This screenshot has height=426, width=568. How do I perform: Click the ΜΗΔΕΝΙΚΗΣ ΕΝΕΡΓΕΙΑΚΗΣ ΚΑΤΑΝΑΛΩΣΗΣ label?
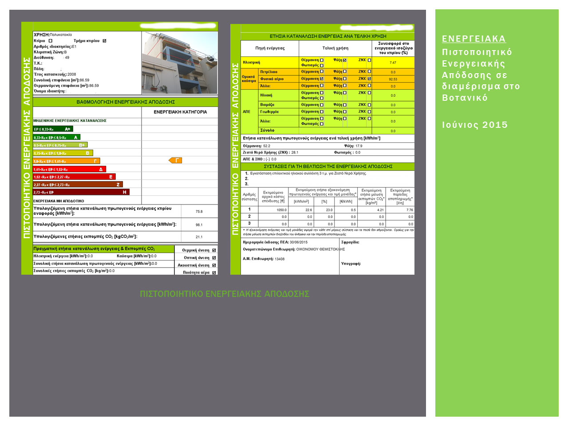[70, 121]
